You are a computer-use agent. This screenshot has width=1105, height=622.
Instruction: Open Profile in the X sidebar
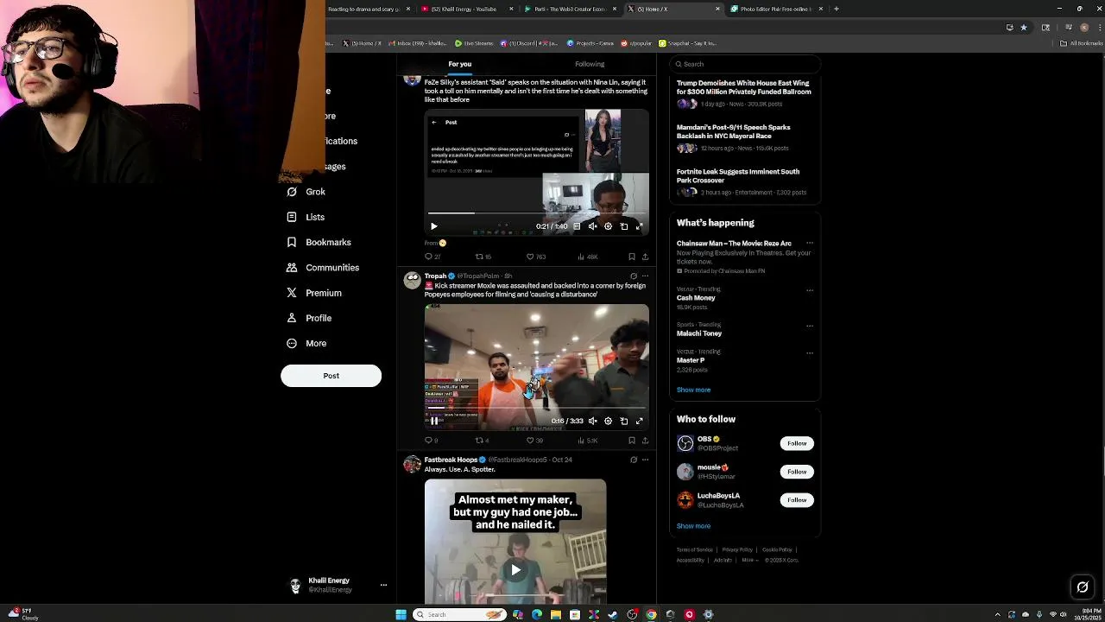click(309, 318)
